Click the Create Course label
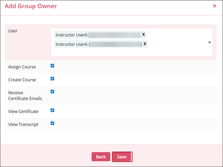This screenshot has height=167, width=223. [22, 79]
